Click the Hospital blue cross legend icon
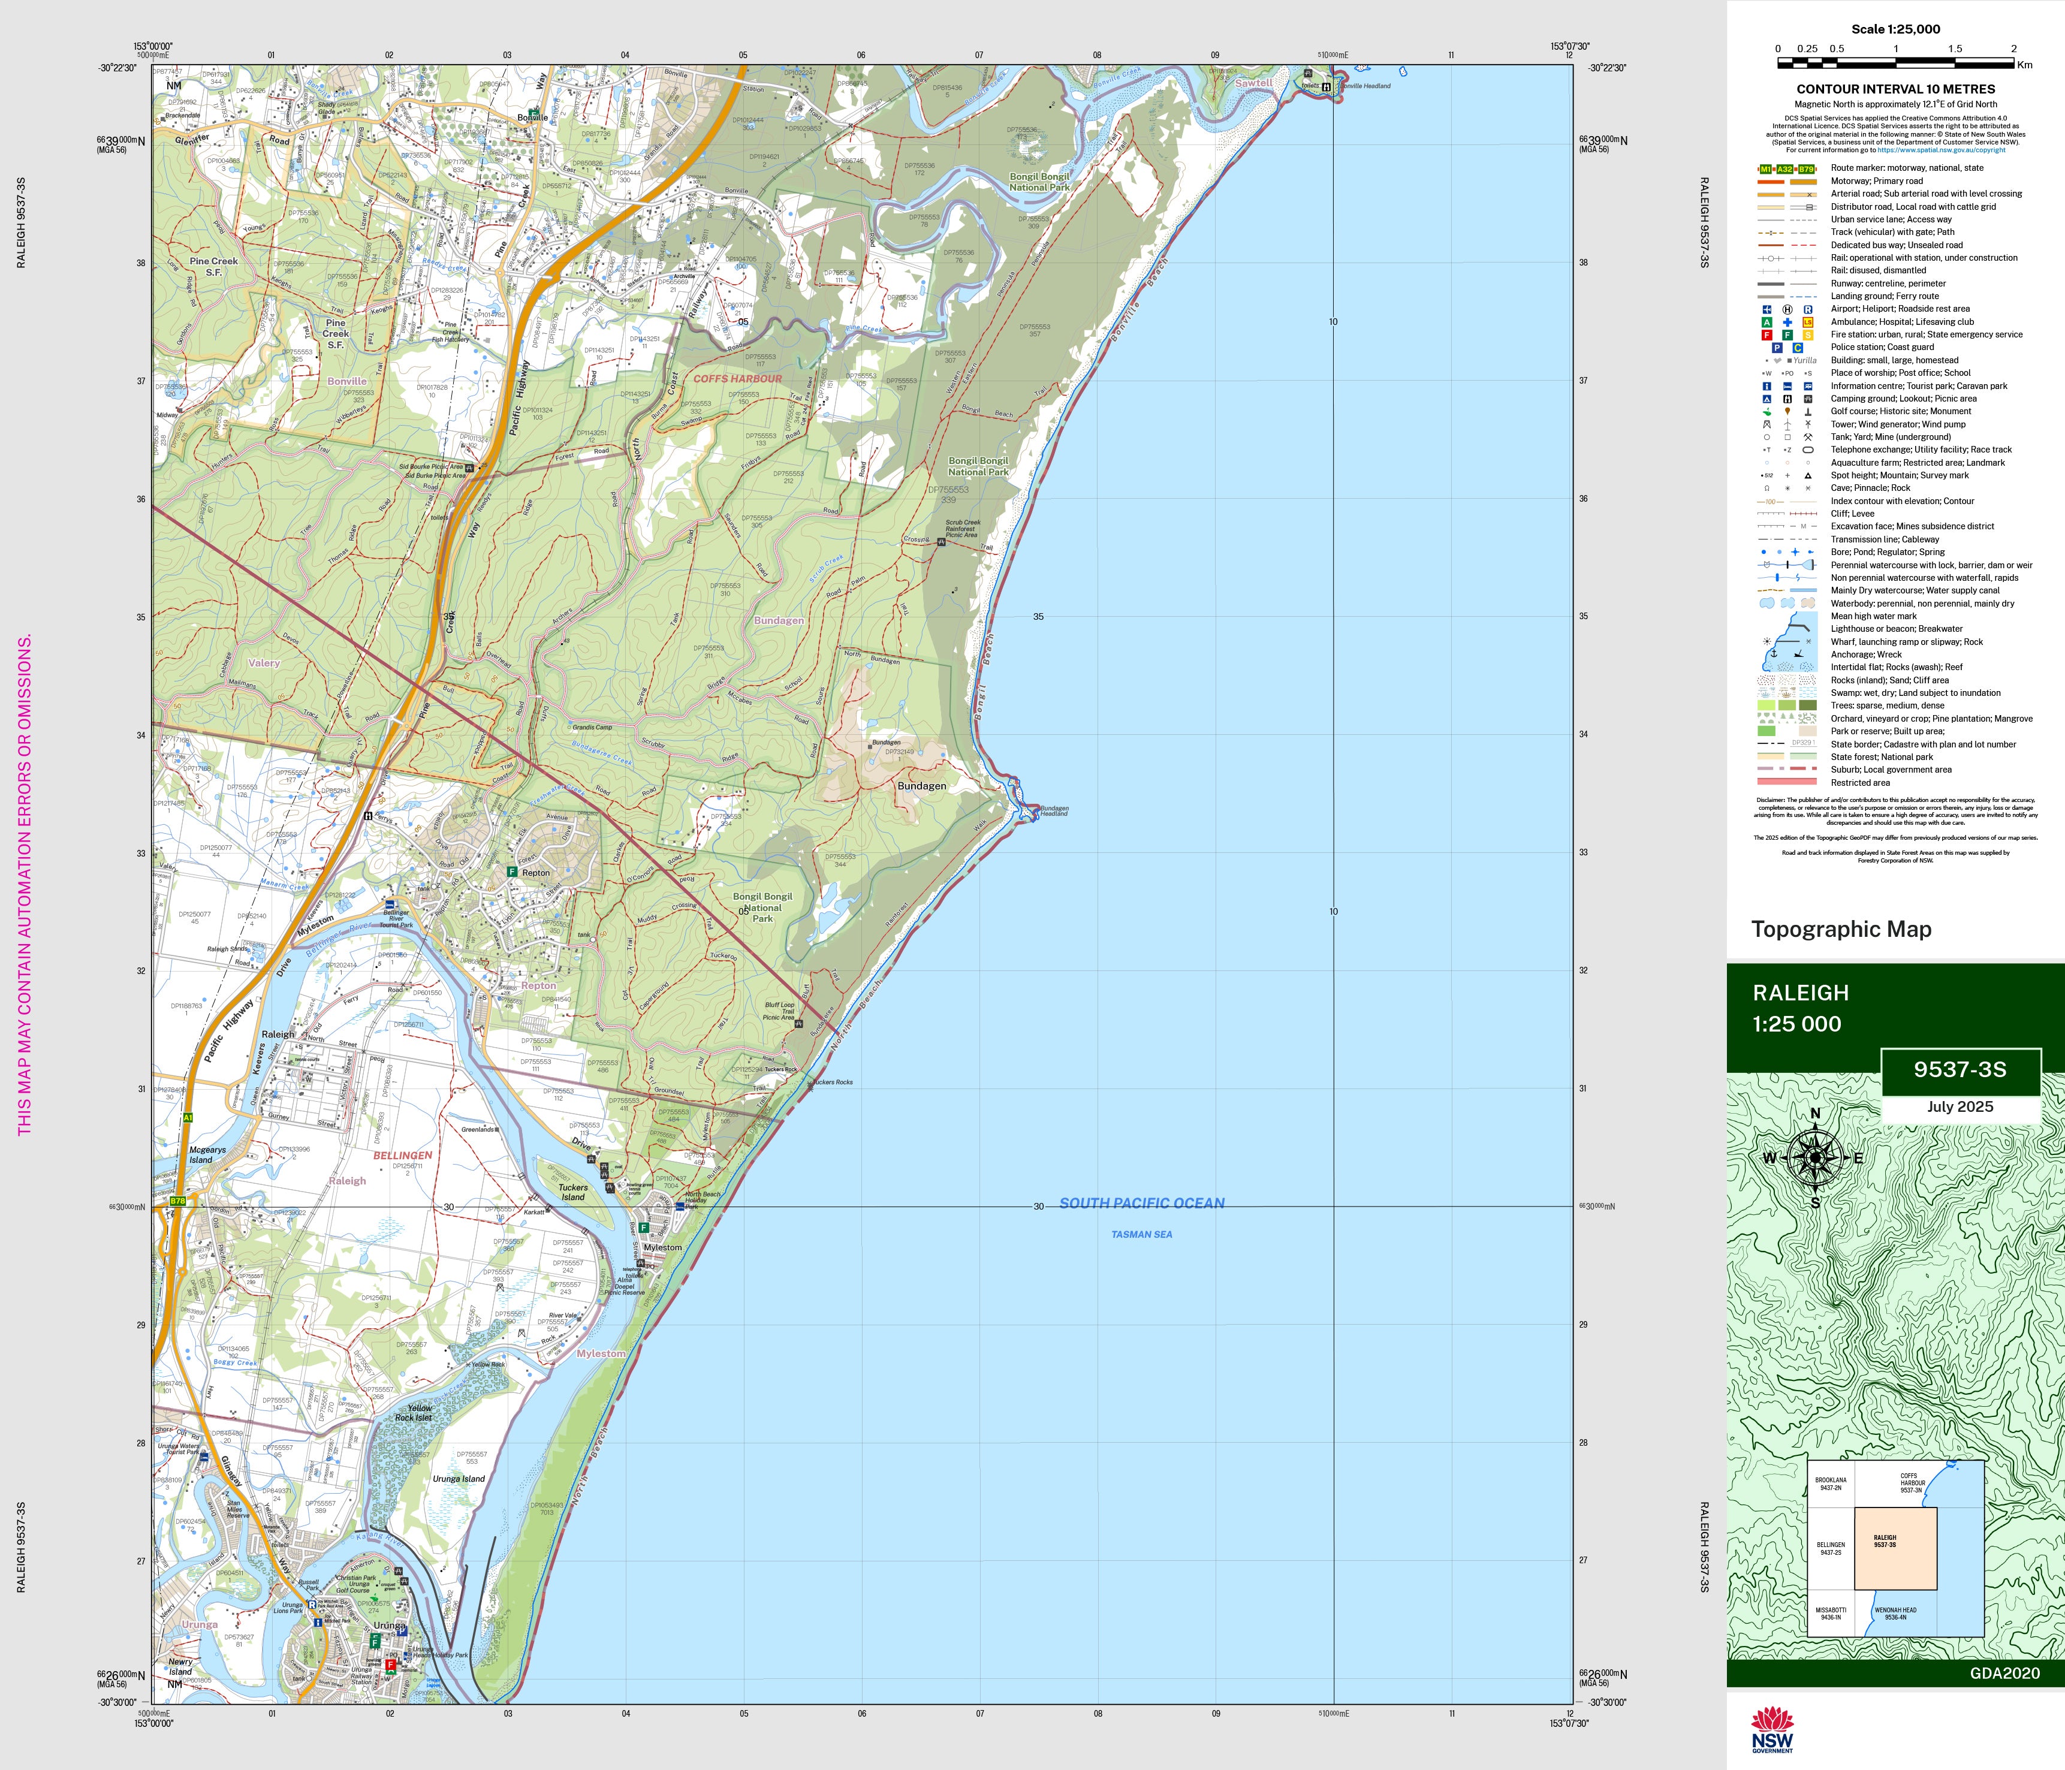 [x=1787, y=322]
